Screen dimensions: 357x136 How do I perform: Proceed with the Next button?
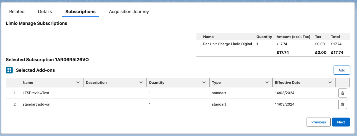[x=341, y=122]
